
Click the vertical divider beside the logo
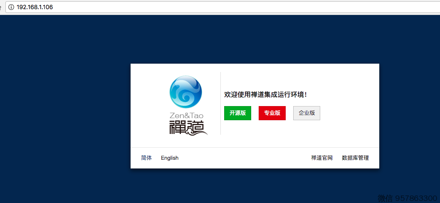220,103
